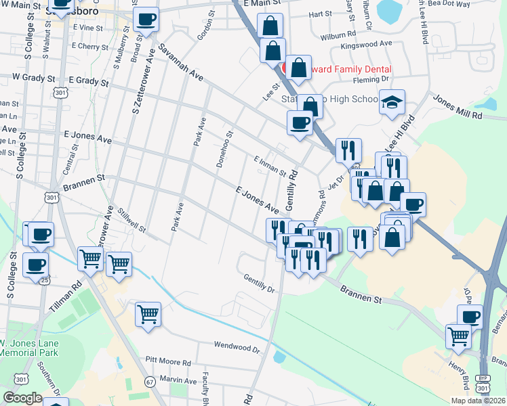Open the graduation cap school marker

392,103
